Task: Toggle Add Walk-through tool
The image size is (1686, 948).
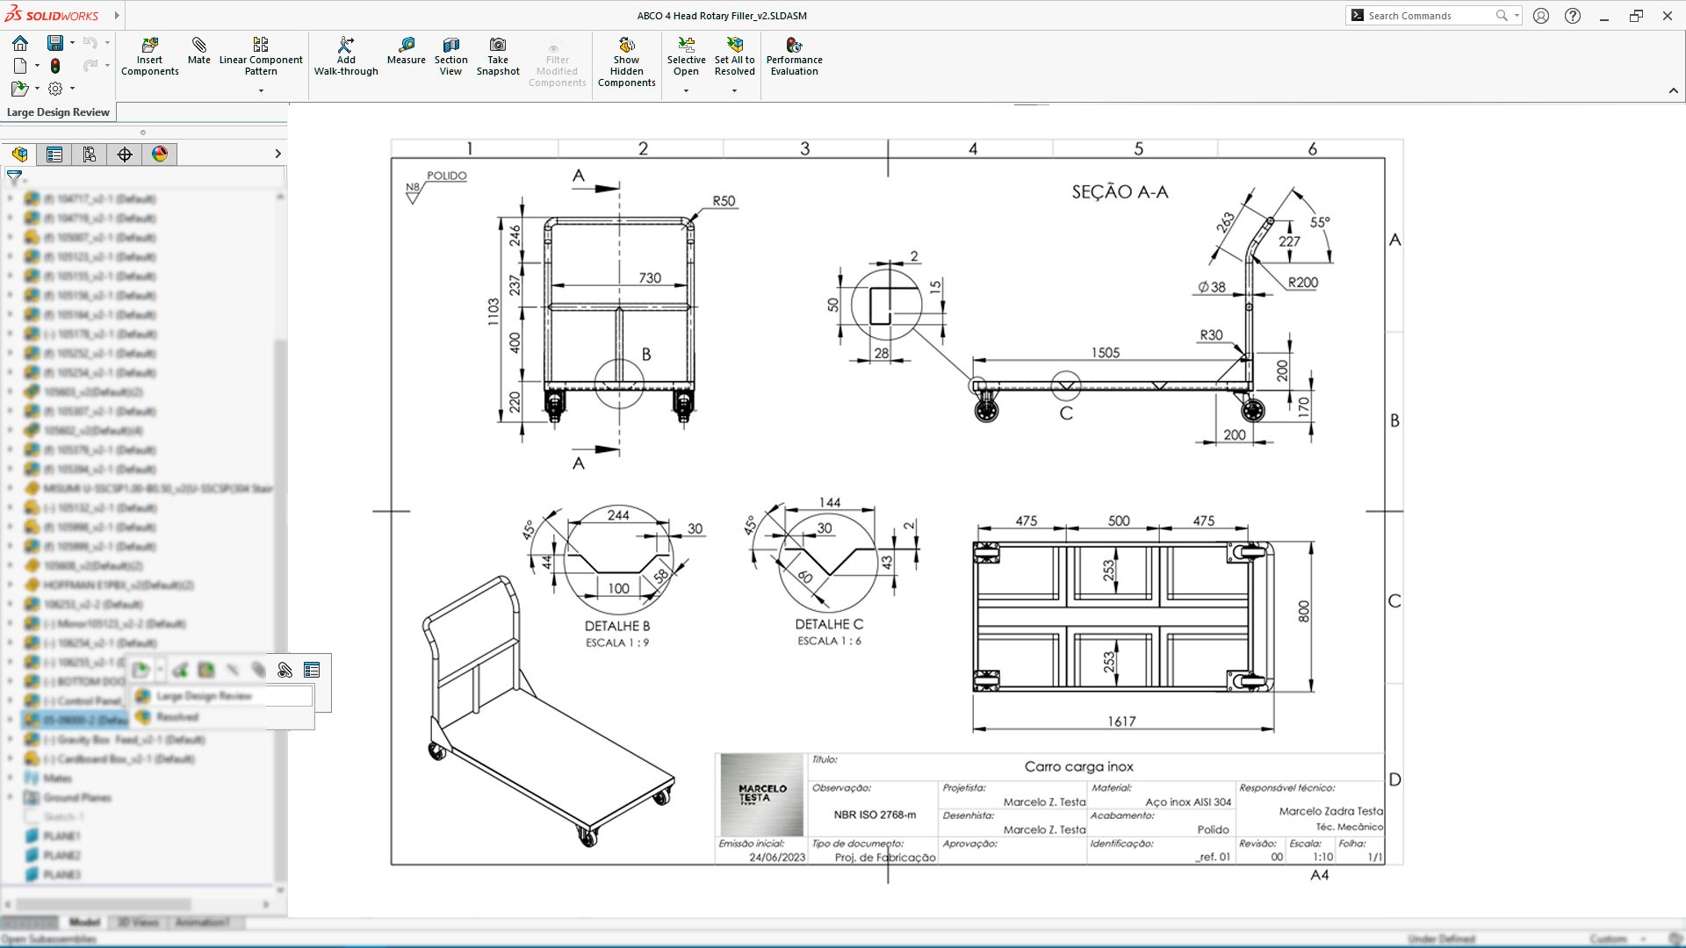Action: (346, 57)
